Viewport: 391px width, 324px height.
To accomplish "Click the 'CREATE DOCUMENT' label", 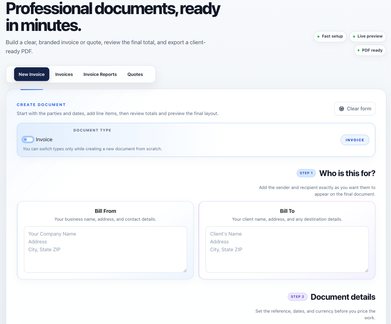I will [41, 105].
